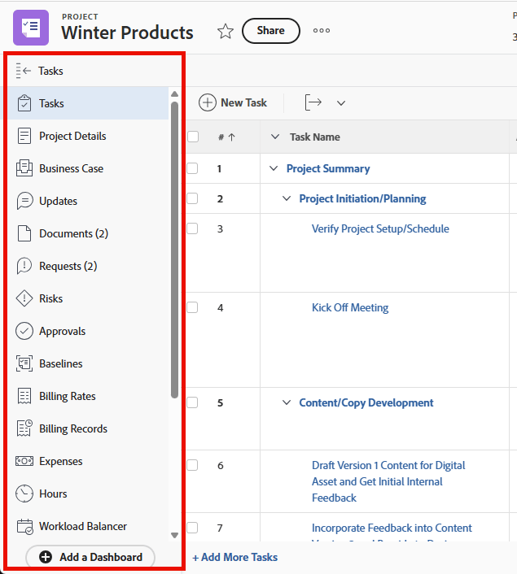The width and height of the screenshot is (517, 574).
Task: Click the export arrow icon in toolbar
Action: click(x=313, y=102)
